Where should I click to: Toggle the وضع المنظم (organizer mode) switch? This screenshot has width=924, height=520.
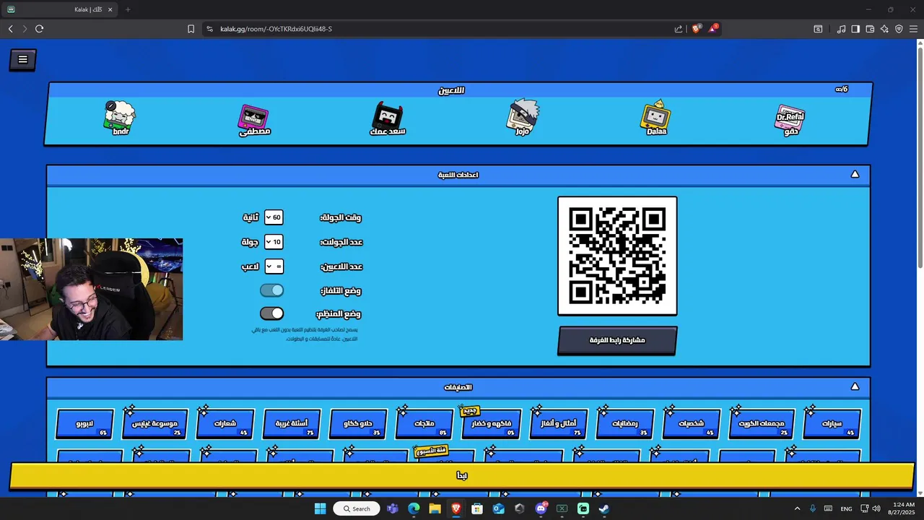coord(272,313)
